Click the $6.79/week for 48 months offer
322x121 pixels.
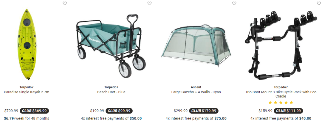click(27, 118)
